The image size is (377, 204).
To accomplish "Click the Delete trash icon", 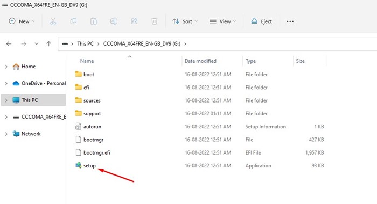I will [x=154, y=21].
